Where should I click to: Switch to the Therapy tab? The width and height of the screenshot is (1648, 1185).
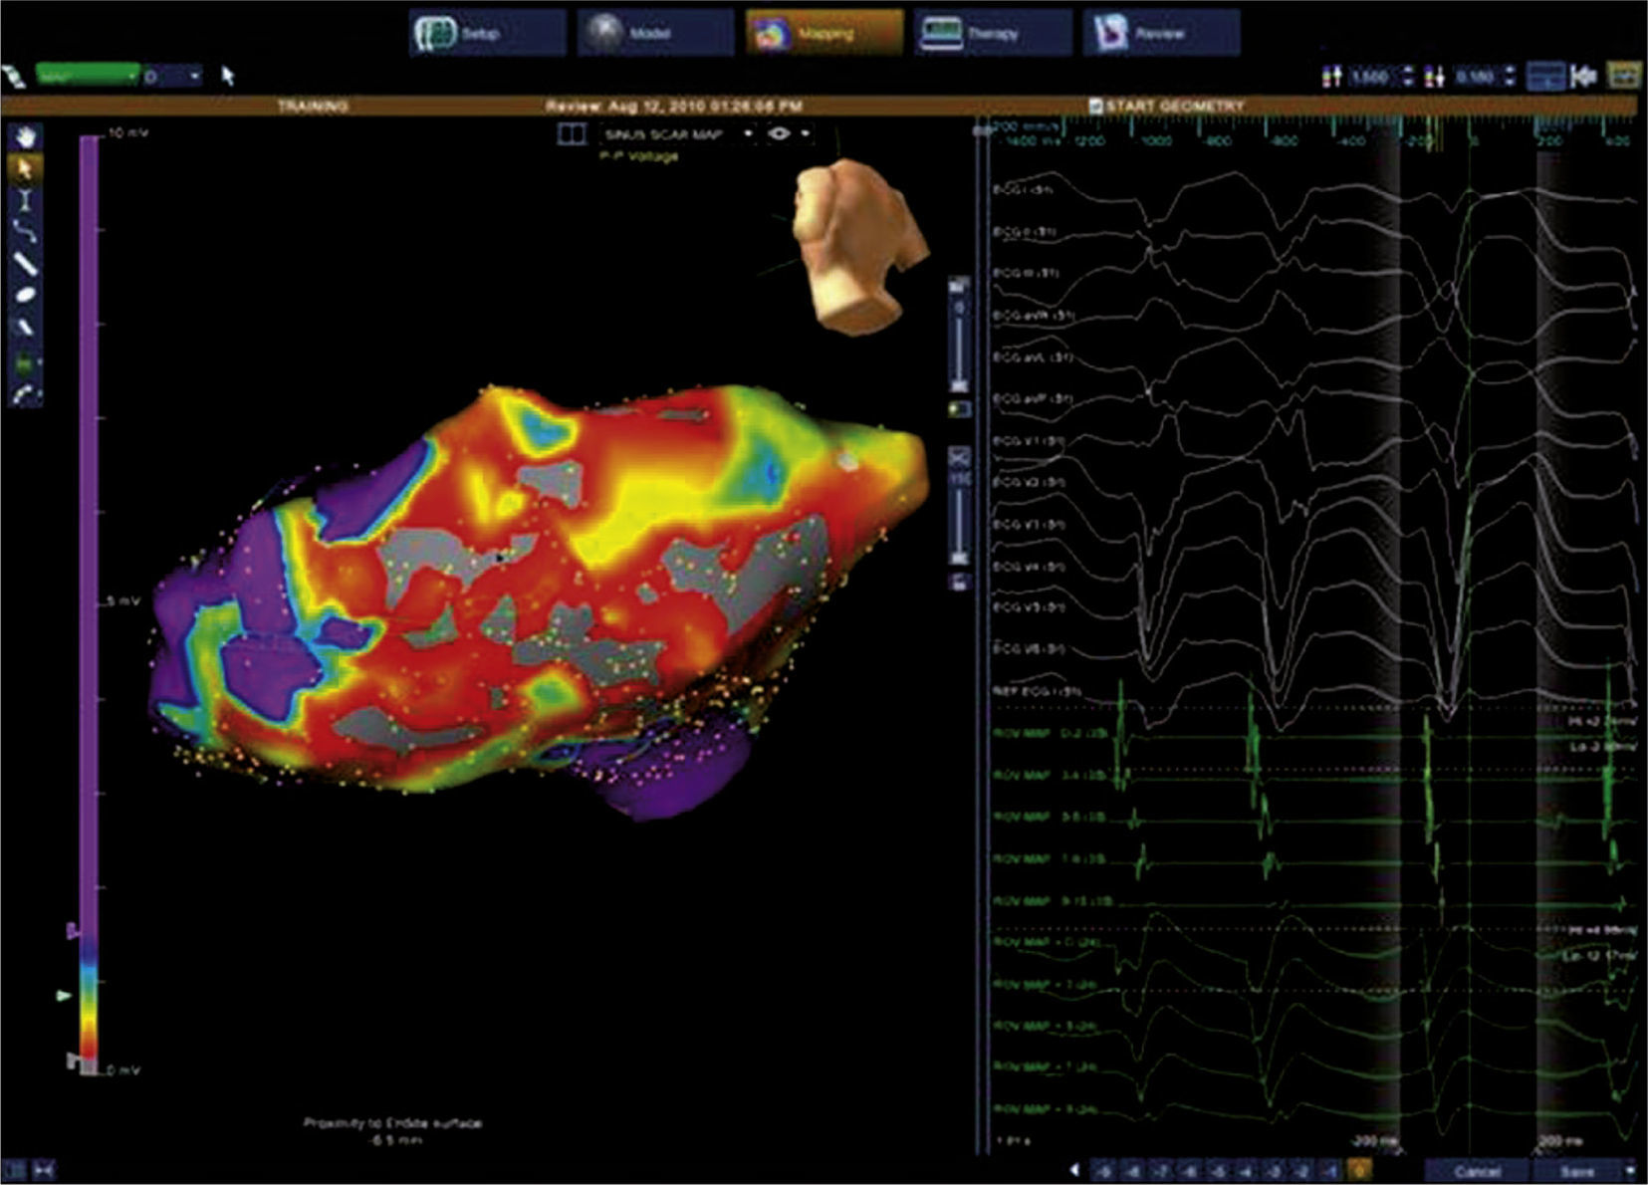(x=993, y=34)
